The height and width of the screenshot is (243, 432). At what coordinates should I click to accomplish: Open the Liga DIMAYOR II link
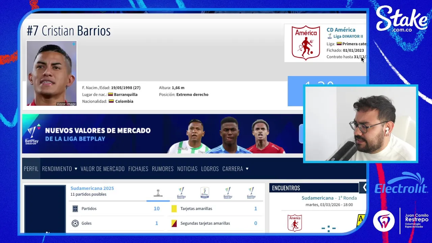(348, 36)
